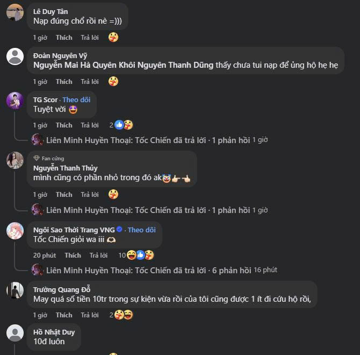The height and width of the screenshot is (355, 360).
Task: Open the 20 phút timestamp link
Action: (x=45, y=255)
